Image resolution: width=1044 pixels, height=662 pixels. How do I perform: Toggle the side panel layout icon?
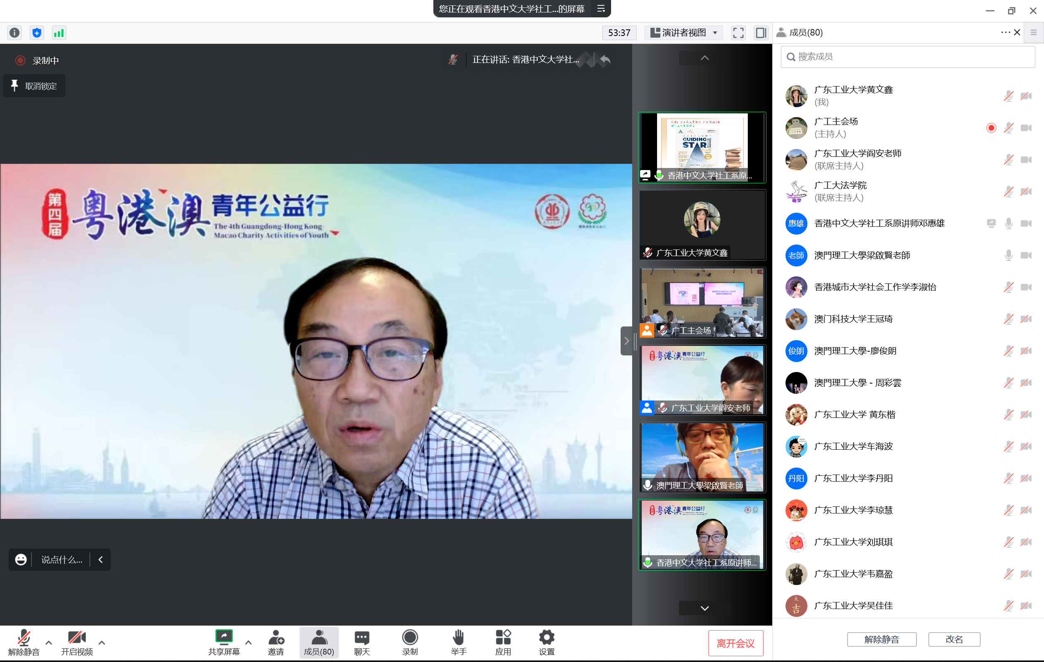click(761, 33)
